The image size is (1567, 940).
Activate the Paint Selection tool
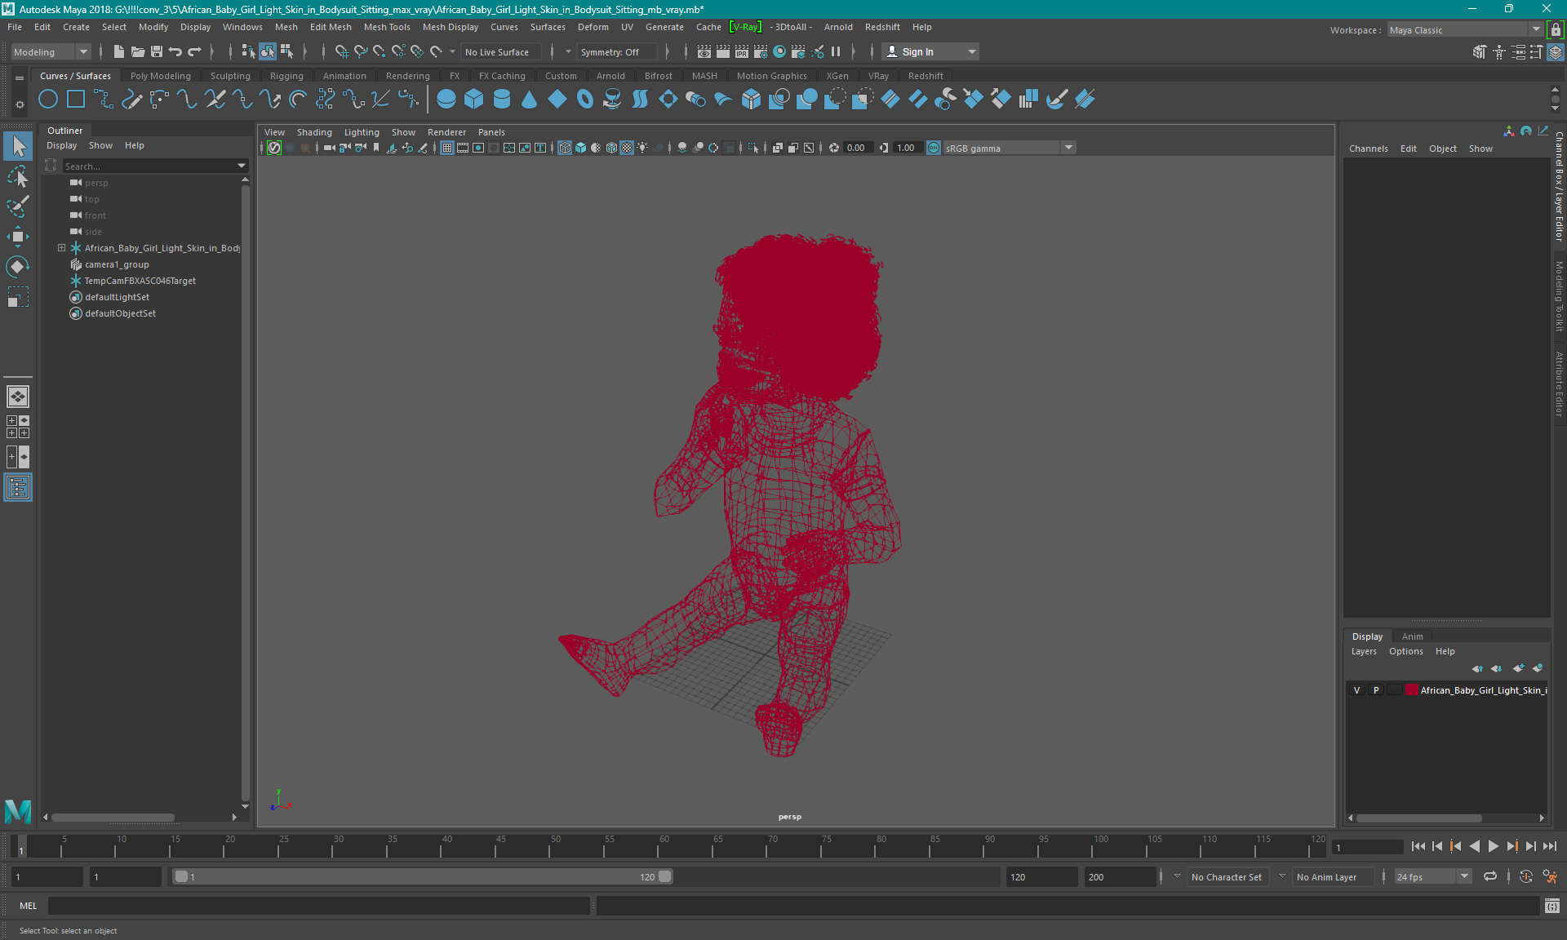[x=18, y=206]
